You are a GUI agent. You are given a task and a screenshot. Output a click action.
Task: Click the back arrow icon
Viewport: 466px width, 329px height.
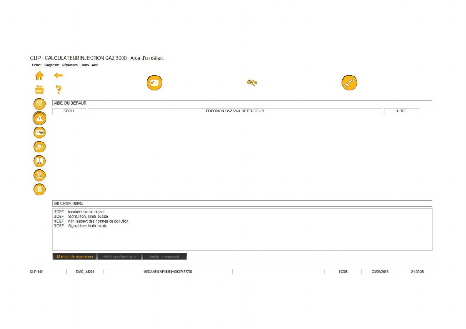[58, 76]
